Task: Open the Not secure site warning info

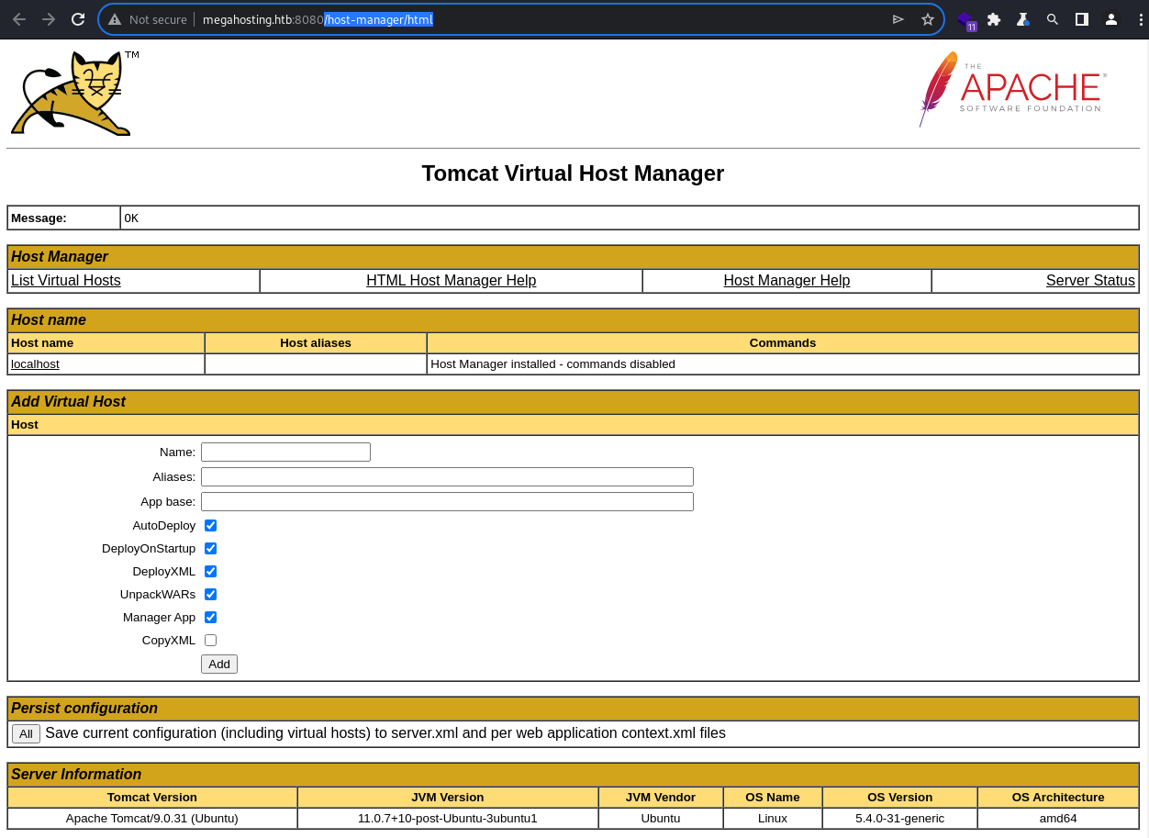Action: click(x=147, y=19)
